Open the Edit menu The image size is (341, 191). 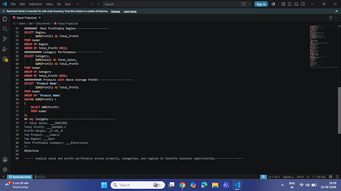click(22, 4)
